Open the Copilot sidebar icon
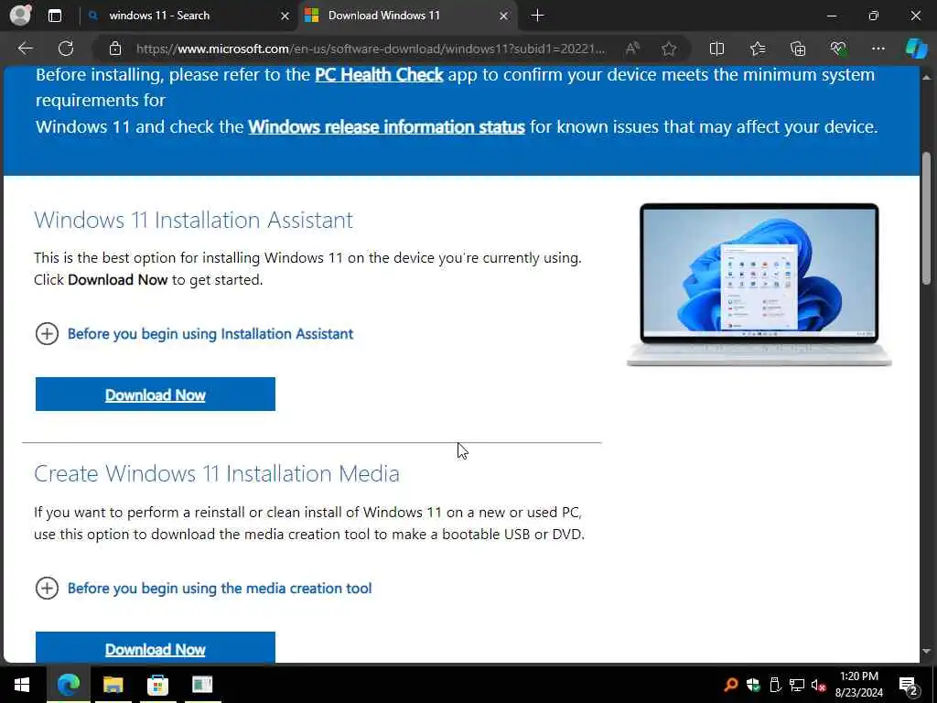 coord(916,49)
